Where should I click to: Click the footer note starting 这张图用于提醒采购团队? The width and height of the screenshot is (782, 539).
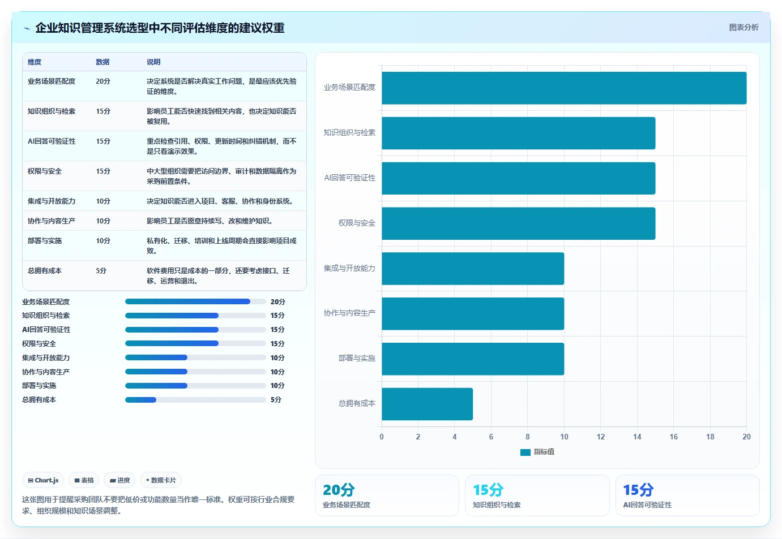pos(159,505)
